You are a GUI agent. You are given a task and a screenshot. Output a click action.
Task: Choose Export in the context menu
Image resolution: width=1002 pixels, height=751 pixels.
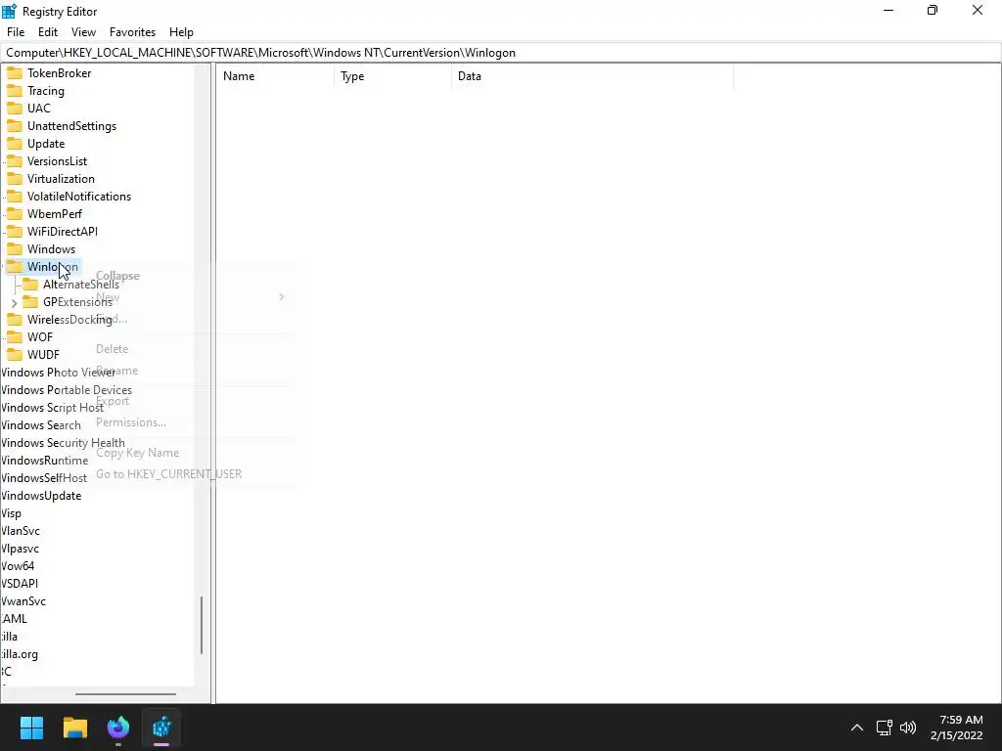[113, 401]
